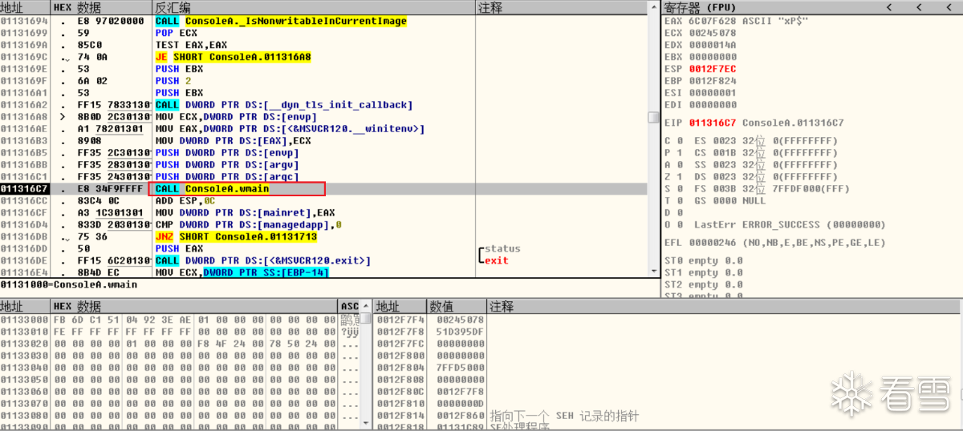Select the JE SHORT ConsoleA.011316A8 instruction
This screenshot has height=431, width=963.
pos(324,57)
